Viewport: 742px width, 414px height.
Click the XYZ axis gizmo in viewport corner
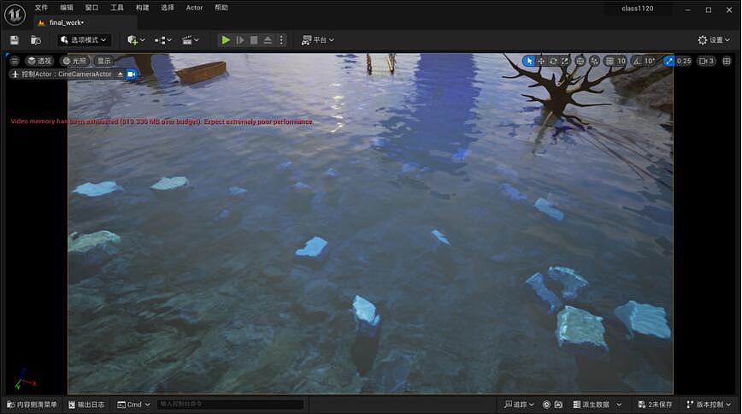click(x=25, y=379)
